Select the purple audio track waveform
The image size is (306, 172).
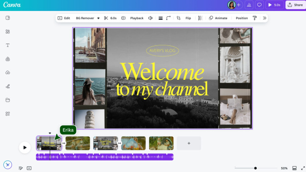point(105,157)
